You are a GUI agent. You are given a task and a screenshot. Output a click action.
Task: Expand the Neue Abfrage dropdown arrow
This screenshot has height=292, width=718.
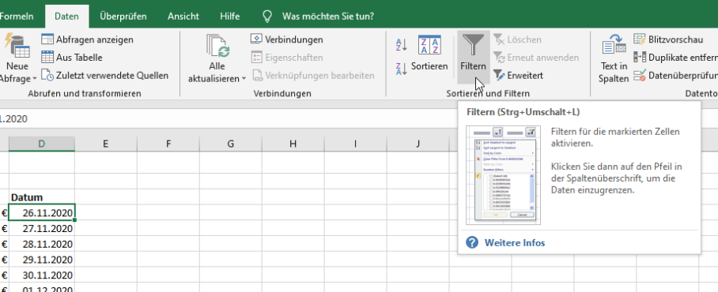point(34,79)
